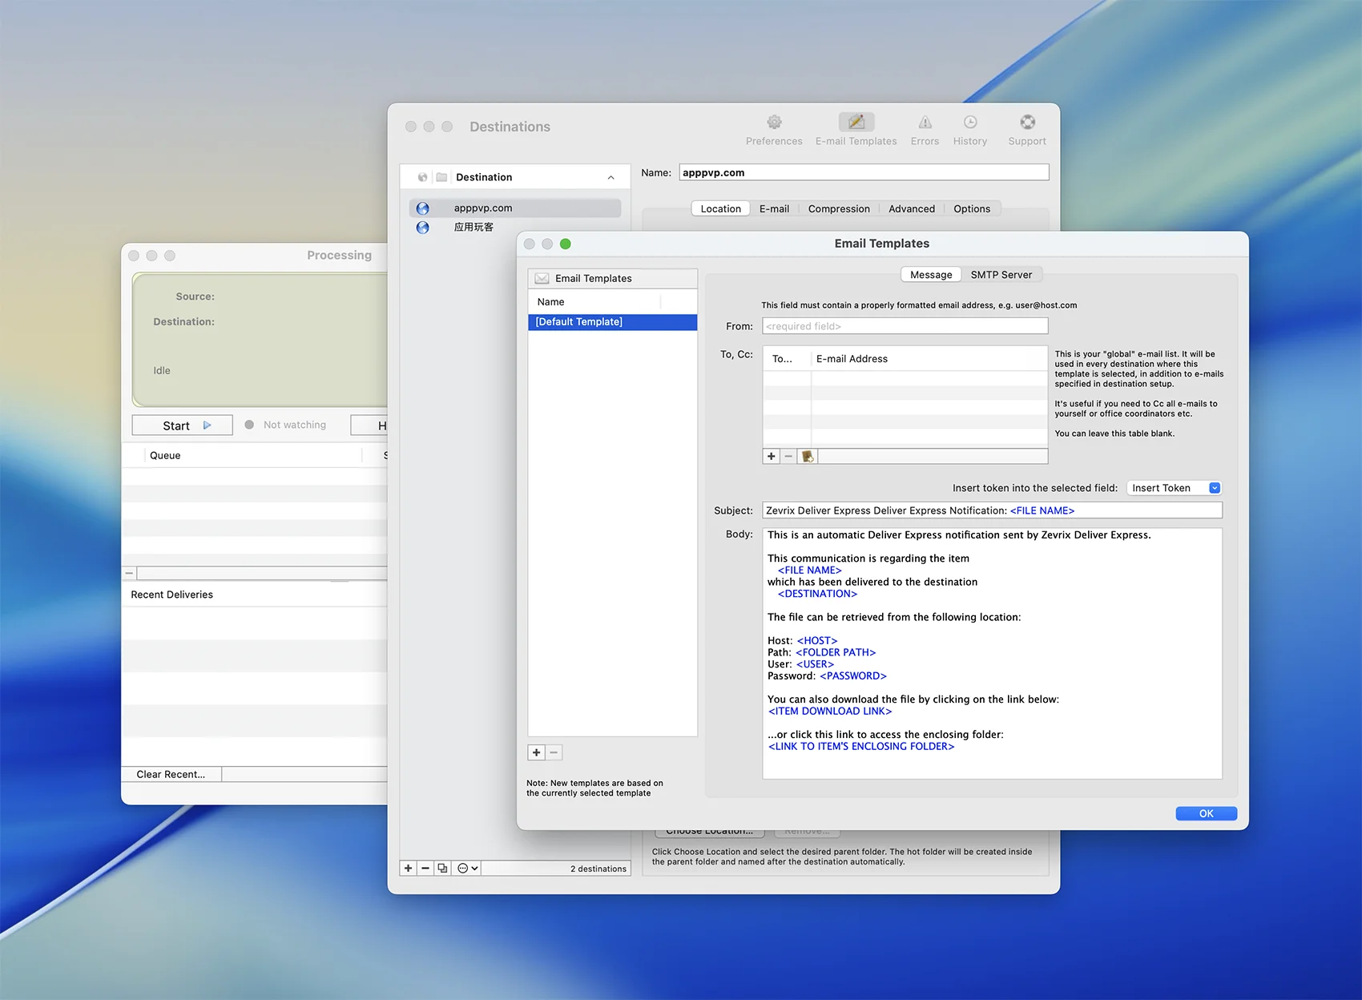Click the address book icon below recipients table
Image resolution: width=1362 pixels, height=1000 pixels.
click(808, 456)
